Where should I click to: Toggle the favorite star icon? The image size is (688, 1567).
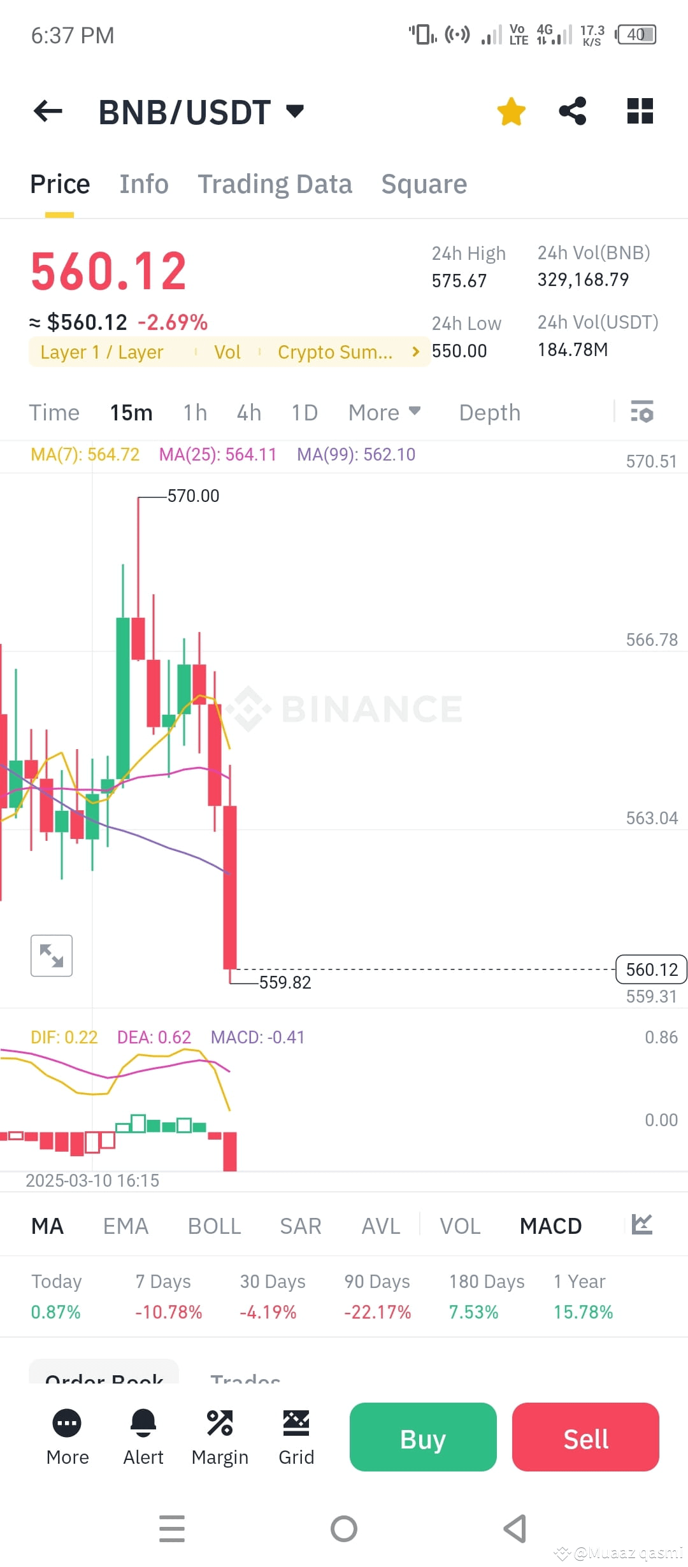[511, 111]
